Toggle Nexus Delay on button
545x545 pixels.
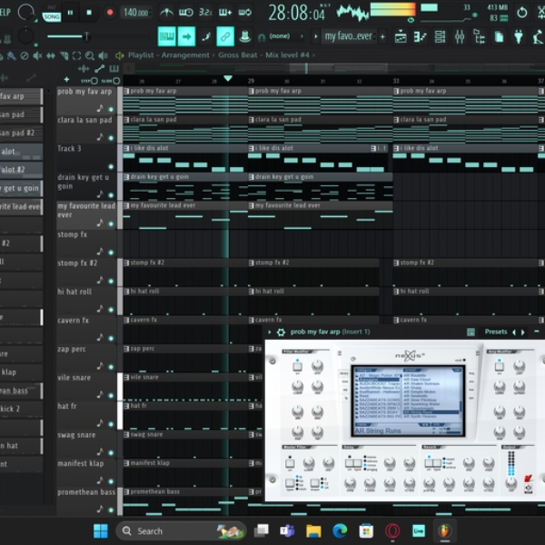coord(350,463)
